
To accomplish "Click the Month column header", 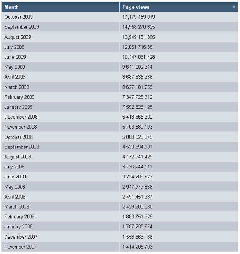I will 11,7.
